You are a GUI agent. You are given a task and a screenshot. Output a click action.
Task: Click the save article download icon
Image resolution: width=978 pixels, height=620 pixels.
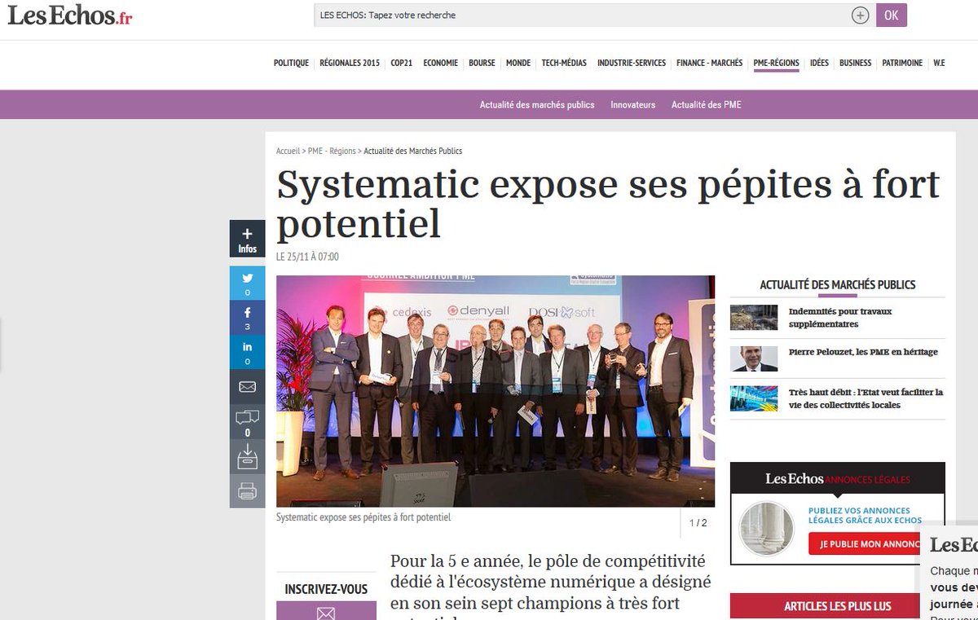tap(247, 456)
